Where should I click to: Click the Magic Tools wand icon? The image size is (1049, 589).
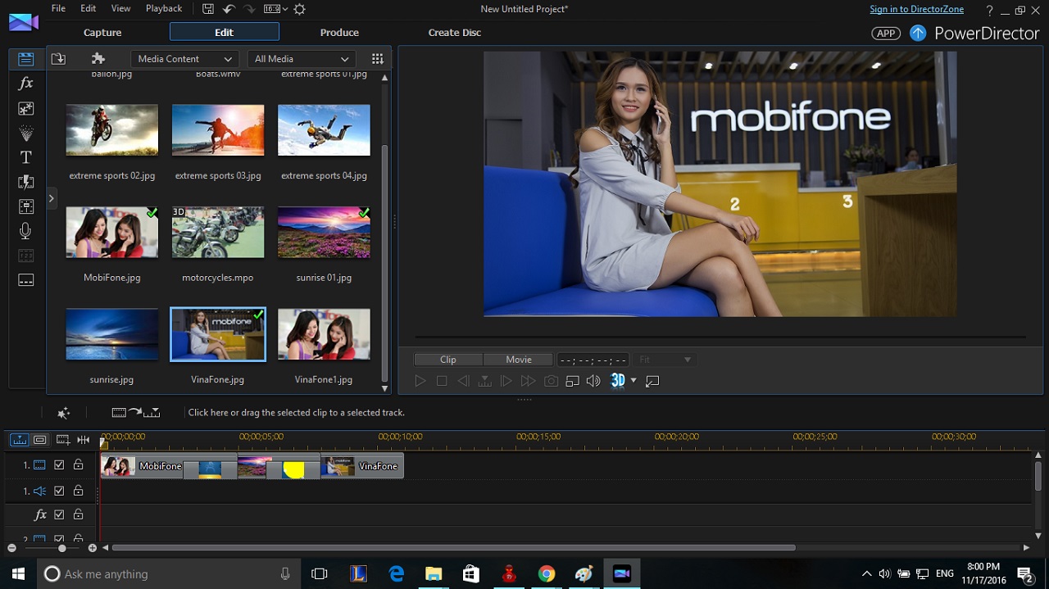coord(64,413)
